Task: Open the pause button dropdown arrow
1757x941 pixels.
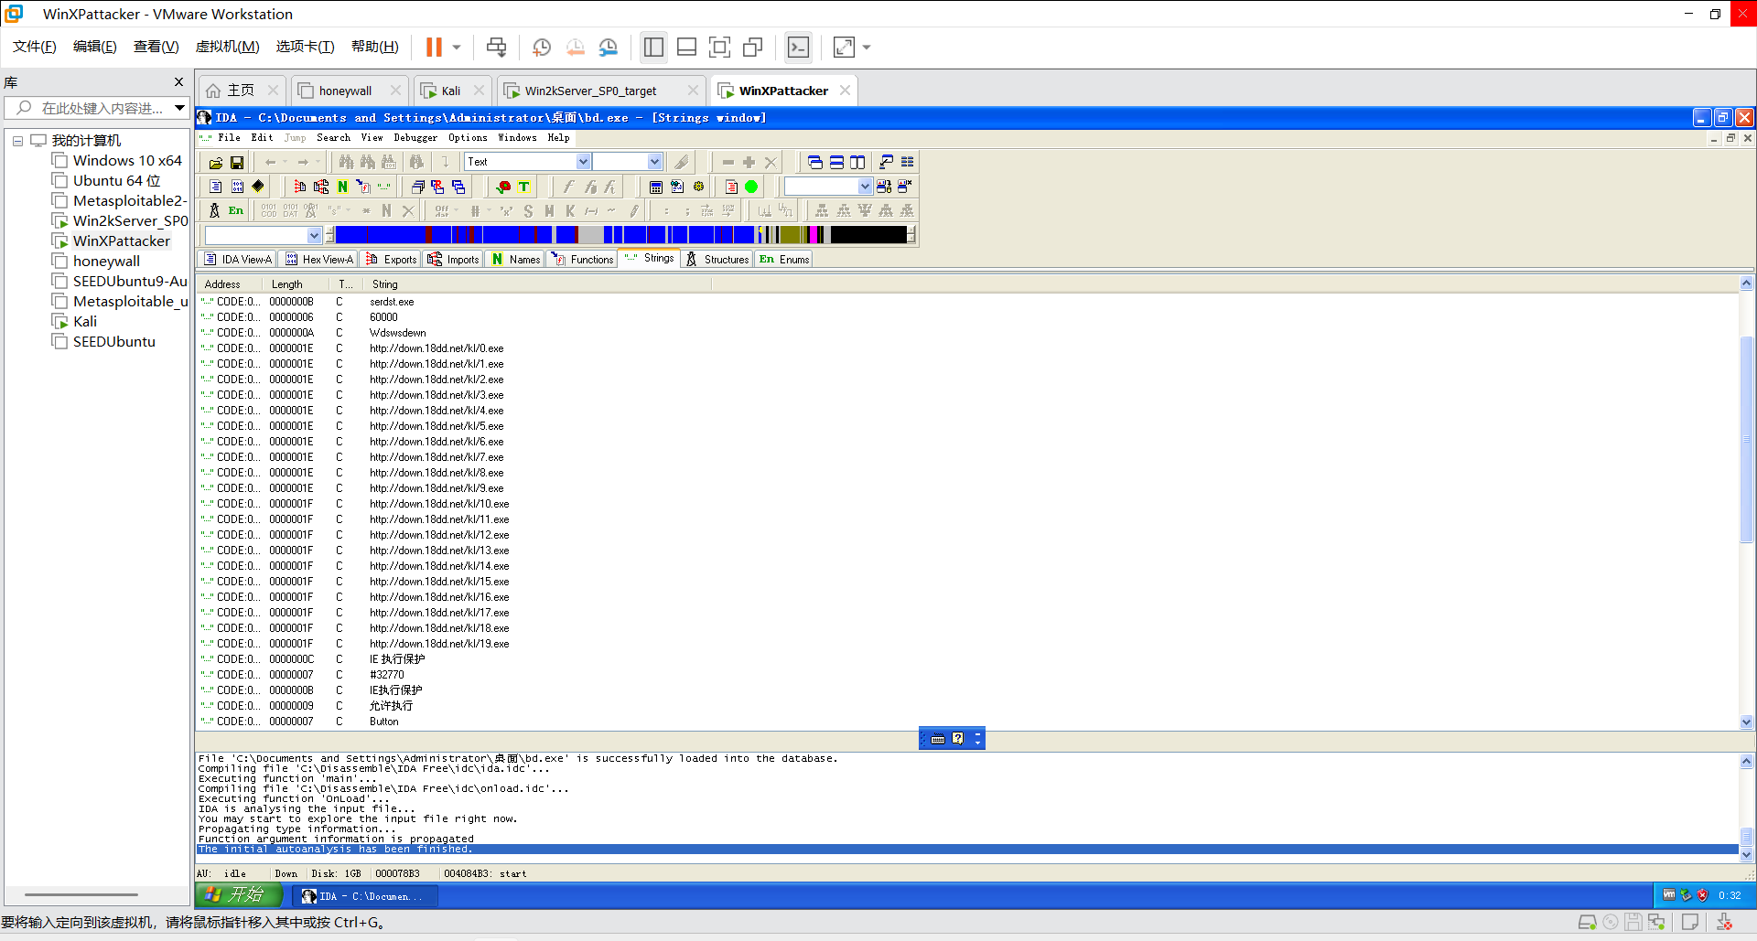Action: (457, 47)
